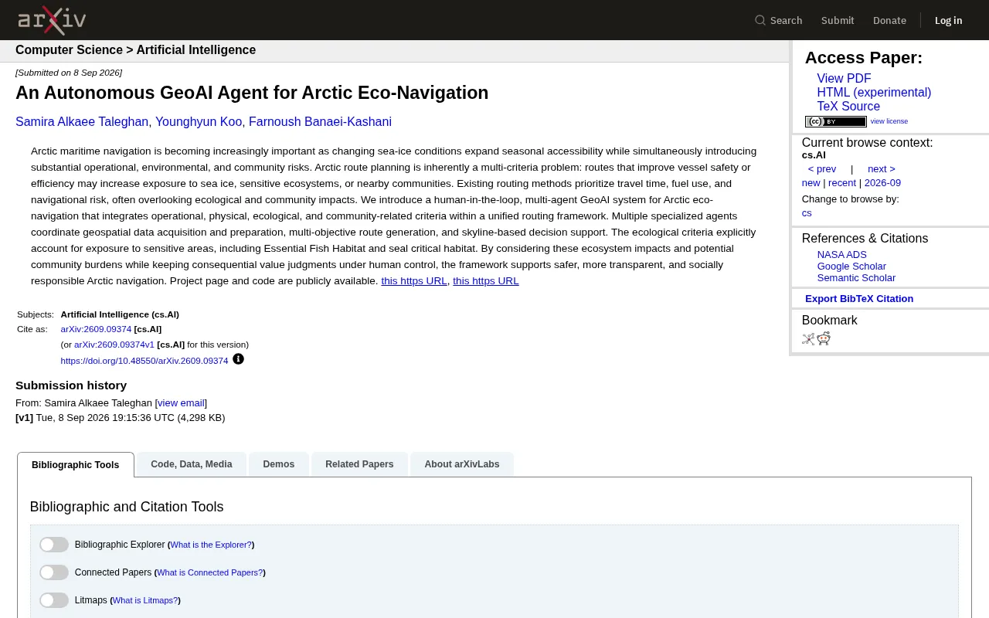Screen dimensions: 989x618
Task: Show the About arXivLabs tab
Action: tap(462, 464)
